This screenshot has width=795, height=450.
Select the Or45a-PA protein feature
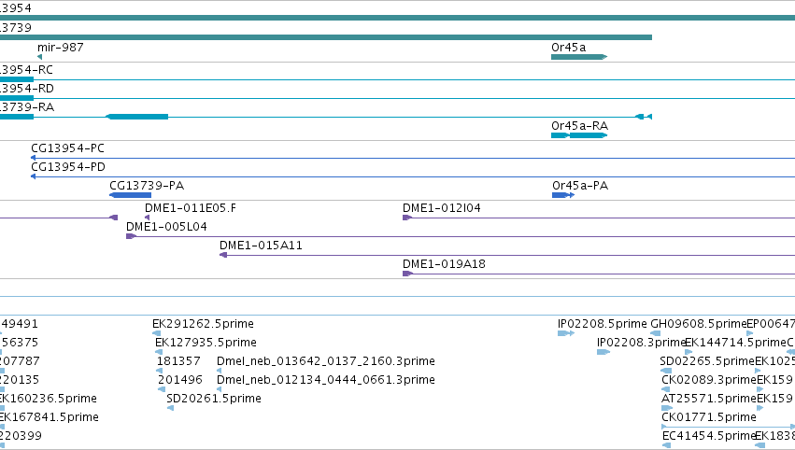click(x=562, y=195)
